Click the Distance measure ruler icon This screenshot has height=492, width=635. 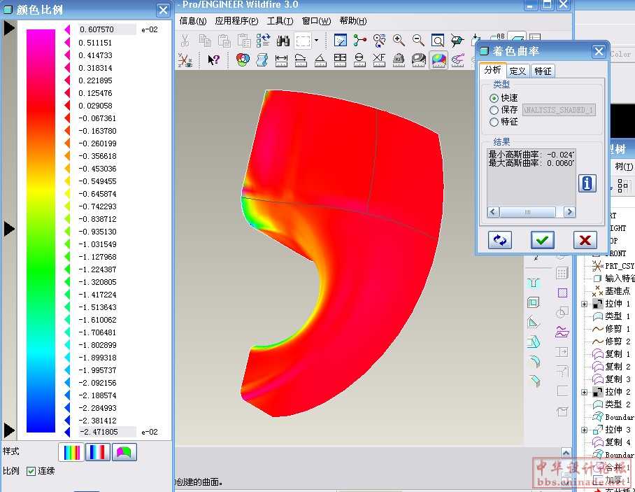[281, 60]
